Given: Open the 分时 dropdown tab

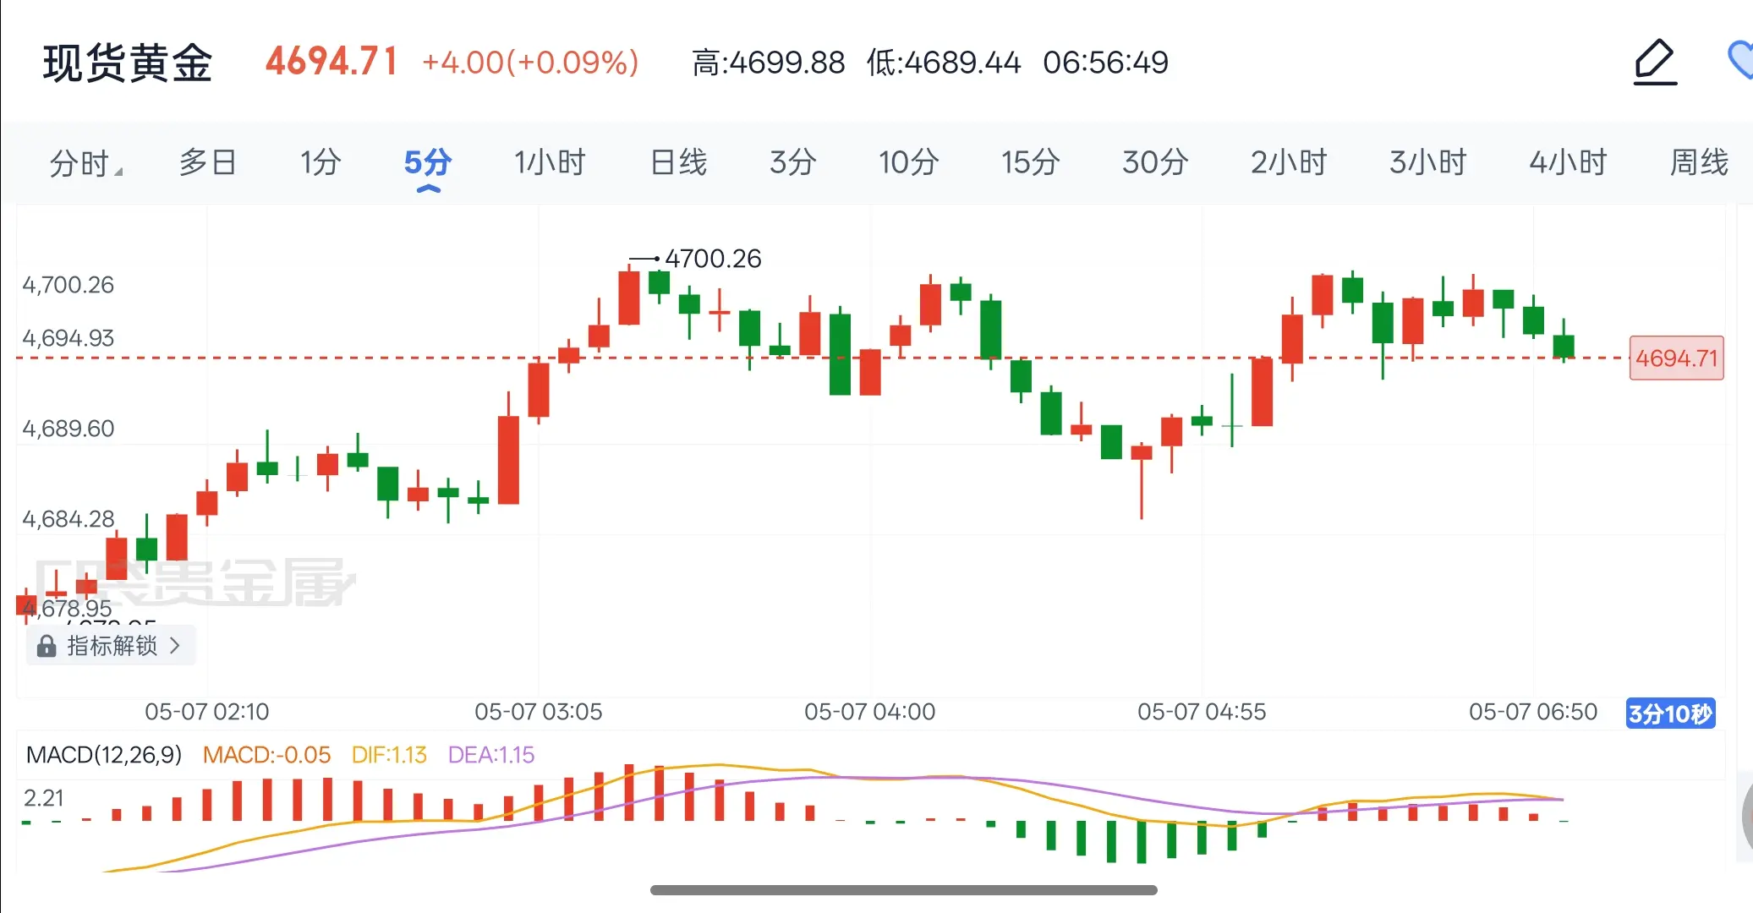Looking at the screenshot, I should [x=85, y=162].
